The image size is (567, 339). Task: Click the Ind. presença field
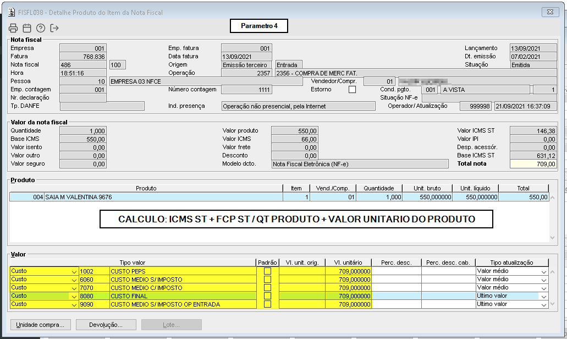298,106
